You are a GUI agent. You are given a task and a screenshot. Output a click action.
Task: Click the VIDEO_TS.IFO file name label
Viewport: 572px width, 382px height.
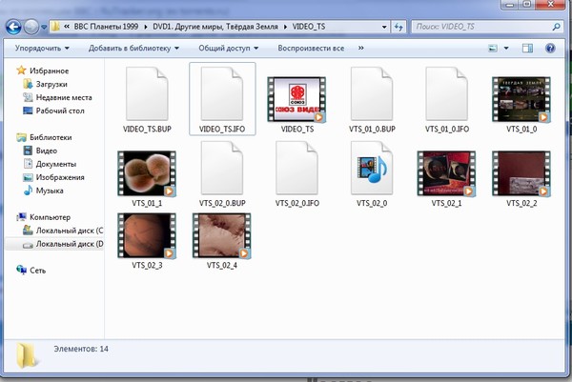(x=222, y=129)
